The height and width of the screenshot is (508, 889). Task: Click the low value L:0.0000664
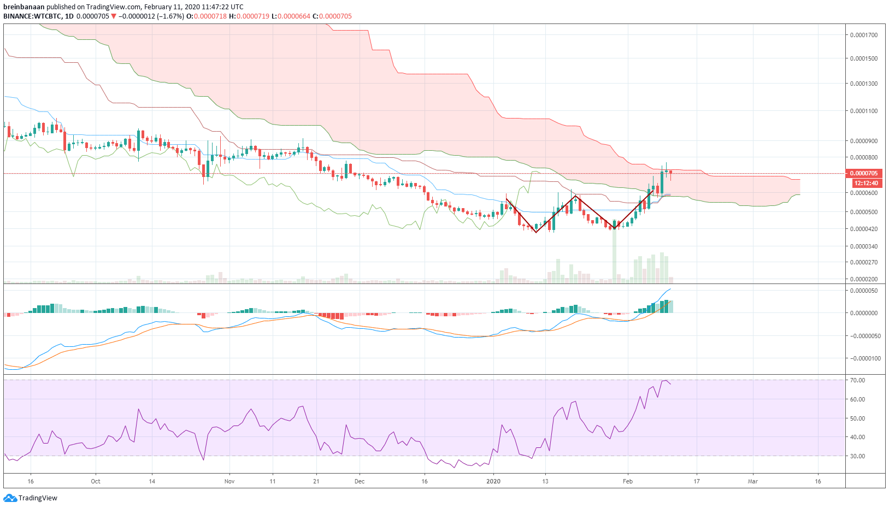[291, 16]
